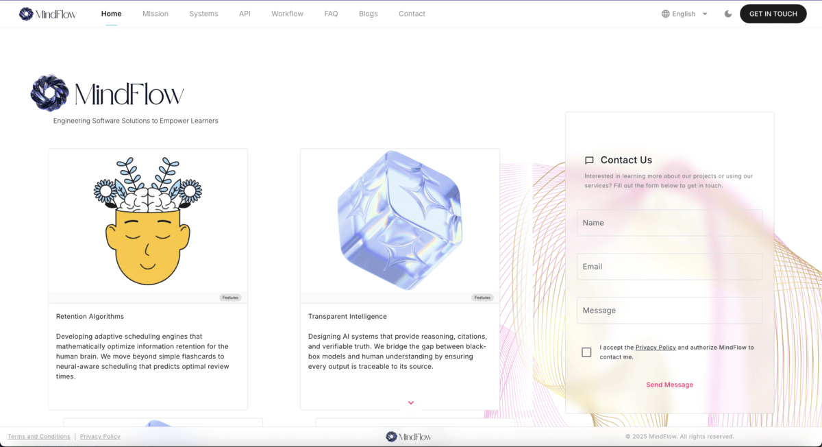Click the GET IN TOUCH button

click(773, 14)
